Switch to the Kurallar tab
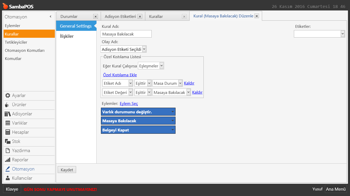 click(x=156, y=17)
